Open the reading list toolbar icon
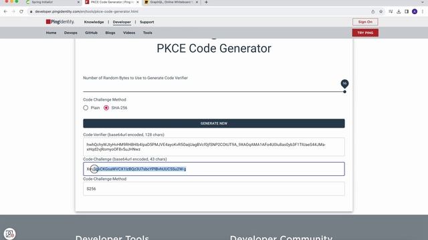Screen dimensions: 428x240 click(x=391, y=12)
